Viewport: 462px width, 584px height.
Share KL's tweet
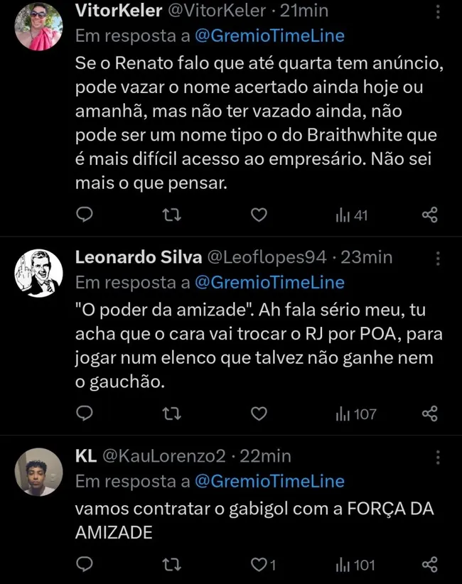[x=429, y=565]
